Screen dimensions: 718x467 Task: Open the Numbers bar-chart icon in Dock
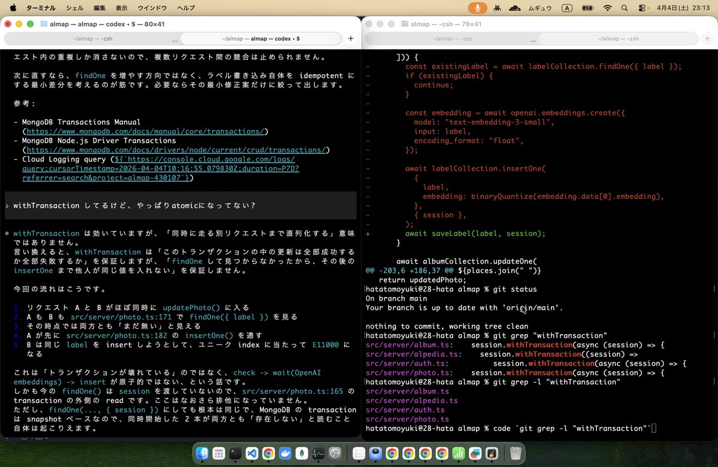[458, 453]
